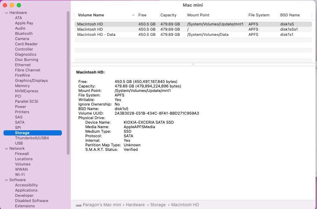Select Ethernet in the sidebar
317x209 pixels.
click(23, 65)
